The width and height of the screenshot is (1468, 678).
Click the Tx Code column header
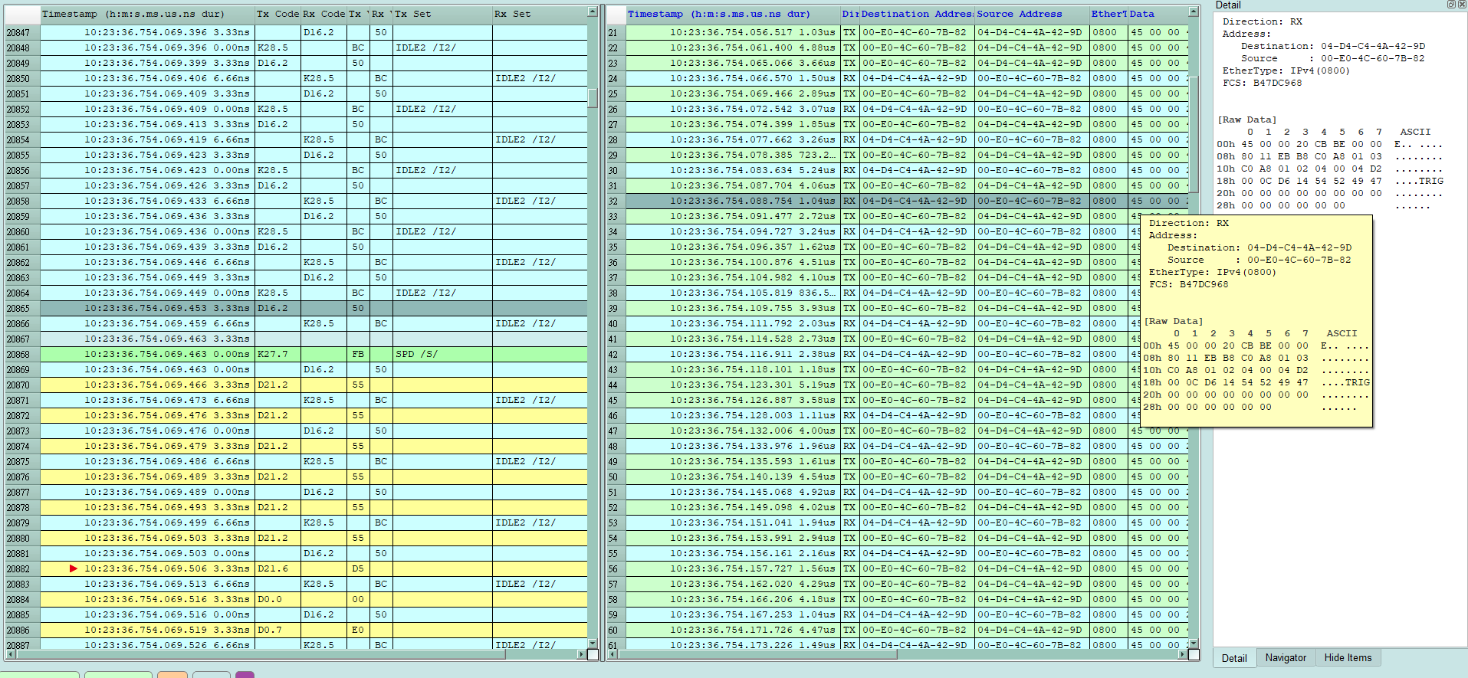[x=278, y=14]
